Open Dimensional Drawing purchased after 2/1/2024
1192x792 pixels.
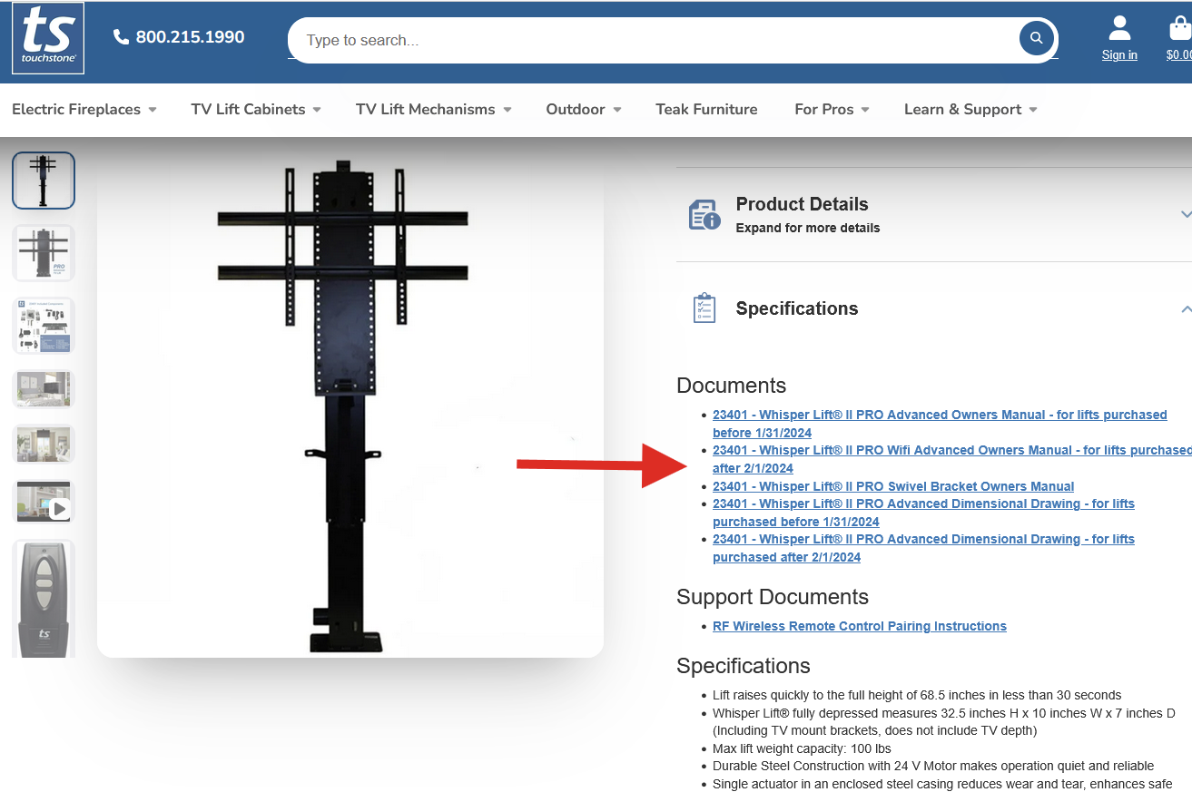923,548
